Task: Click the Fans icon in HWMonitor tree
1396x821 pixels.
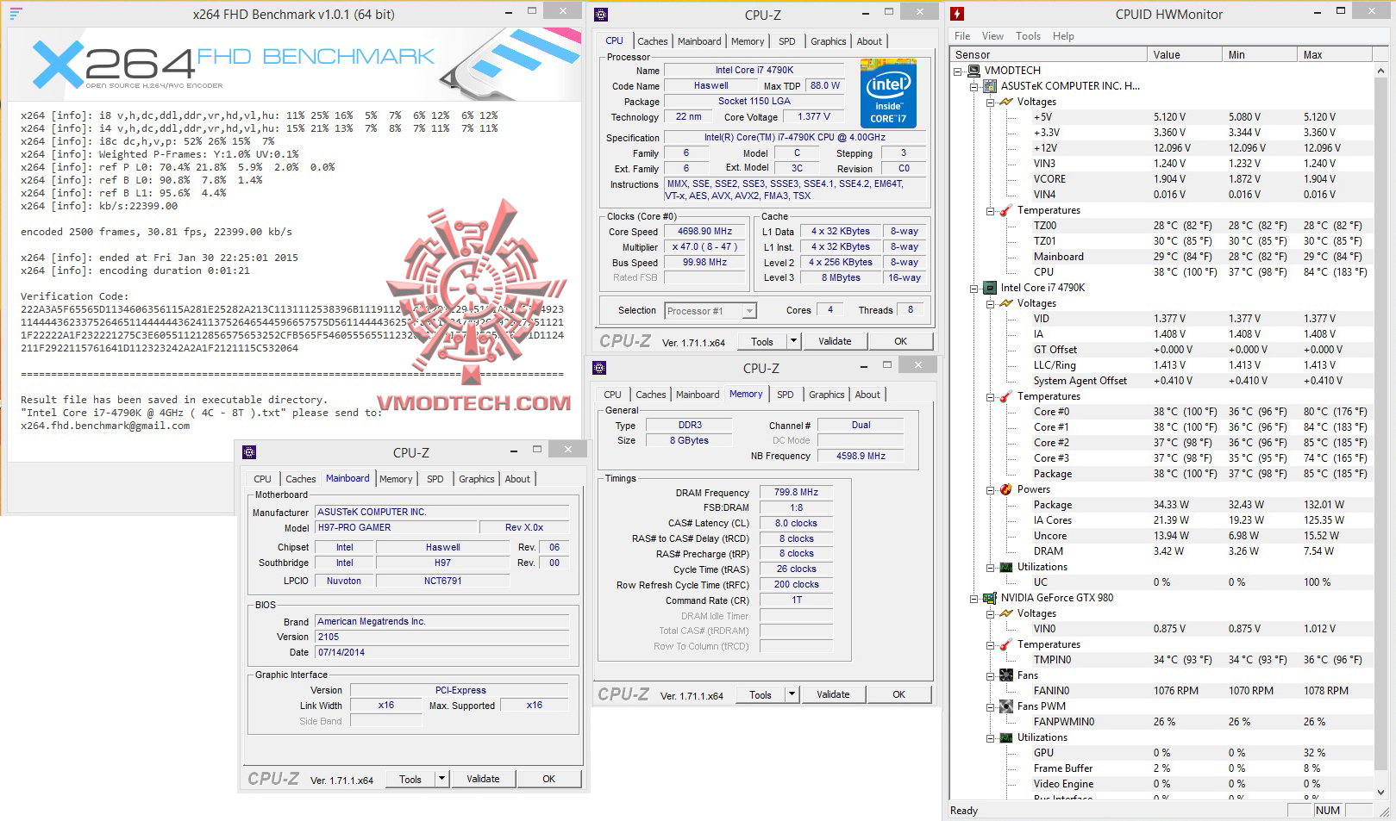Action: [x=1006, y=675]
